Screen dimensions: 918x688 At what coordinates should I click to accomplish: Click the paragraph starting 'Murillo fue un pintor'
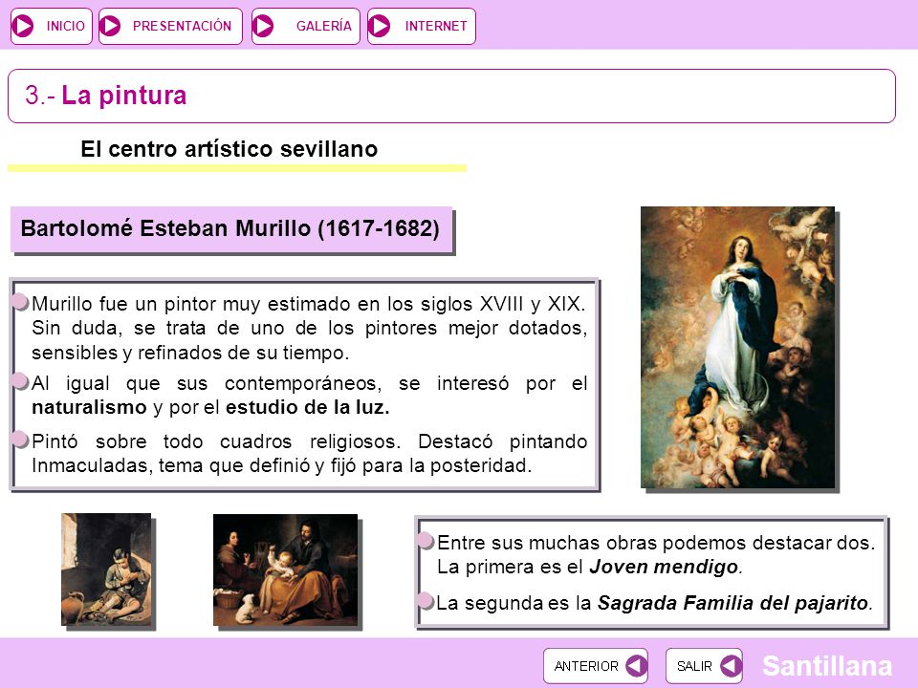[x=309, y=328]
